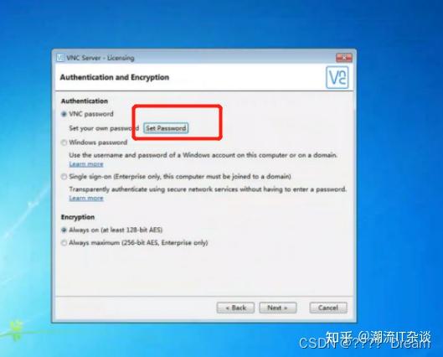Go back with the Back button
The width and height of the screenshot is (443, 357).
pos(235,308)
